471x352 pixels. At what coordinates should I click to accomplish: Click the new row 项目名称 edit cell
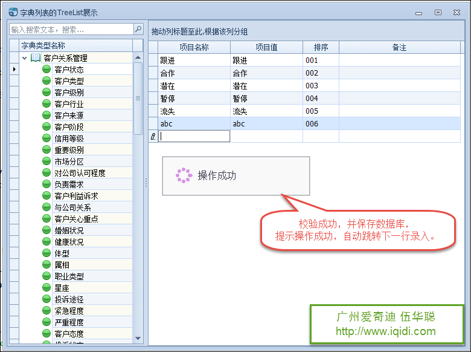coord(194,137)
